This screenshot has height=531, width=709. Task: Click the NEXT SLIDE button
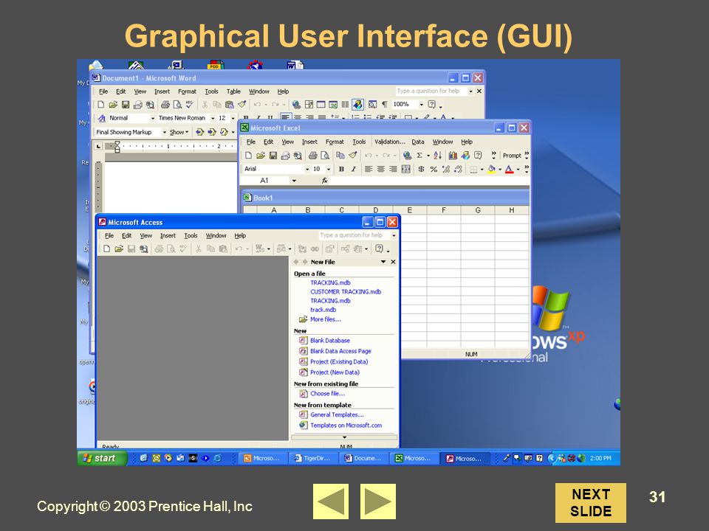tap(591, 502)
